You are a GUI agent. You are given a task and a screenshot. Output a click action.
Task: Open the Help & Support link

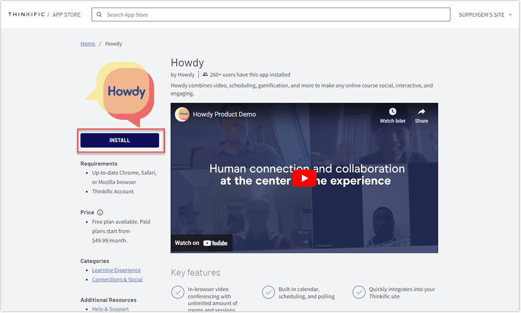coord(110,309)
